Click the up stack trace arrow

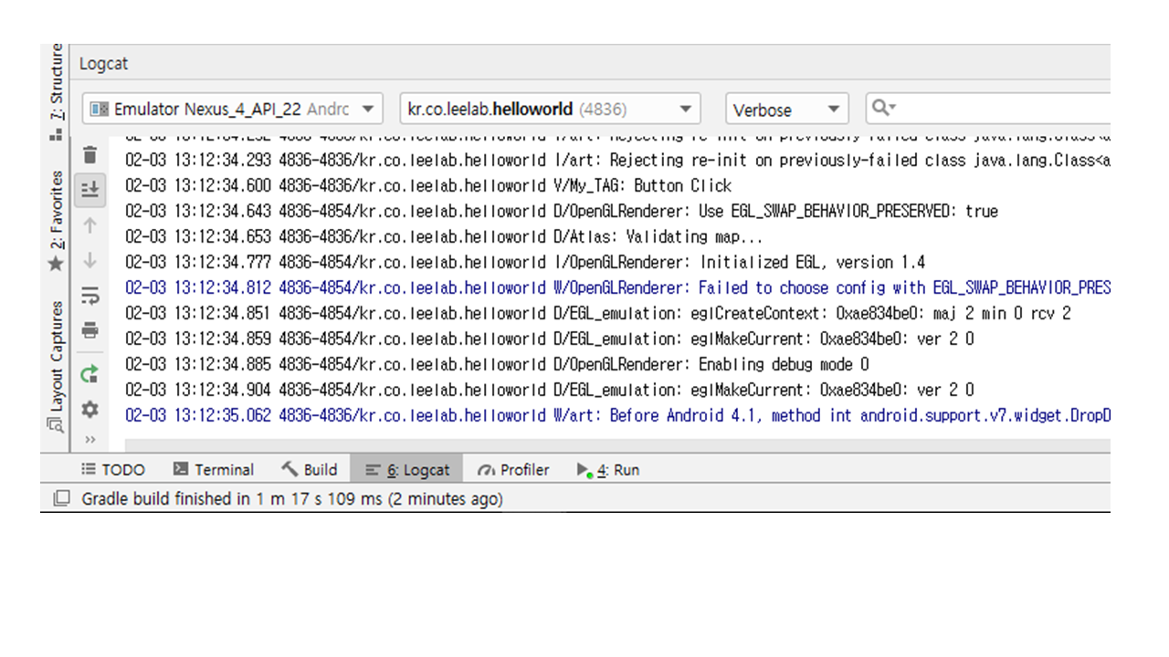90,225
